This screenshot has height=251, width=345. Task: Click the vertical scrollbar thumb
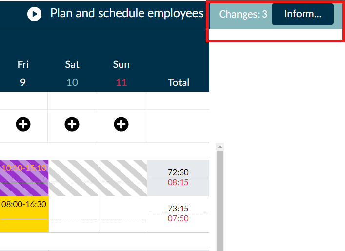(220, 201)
